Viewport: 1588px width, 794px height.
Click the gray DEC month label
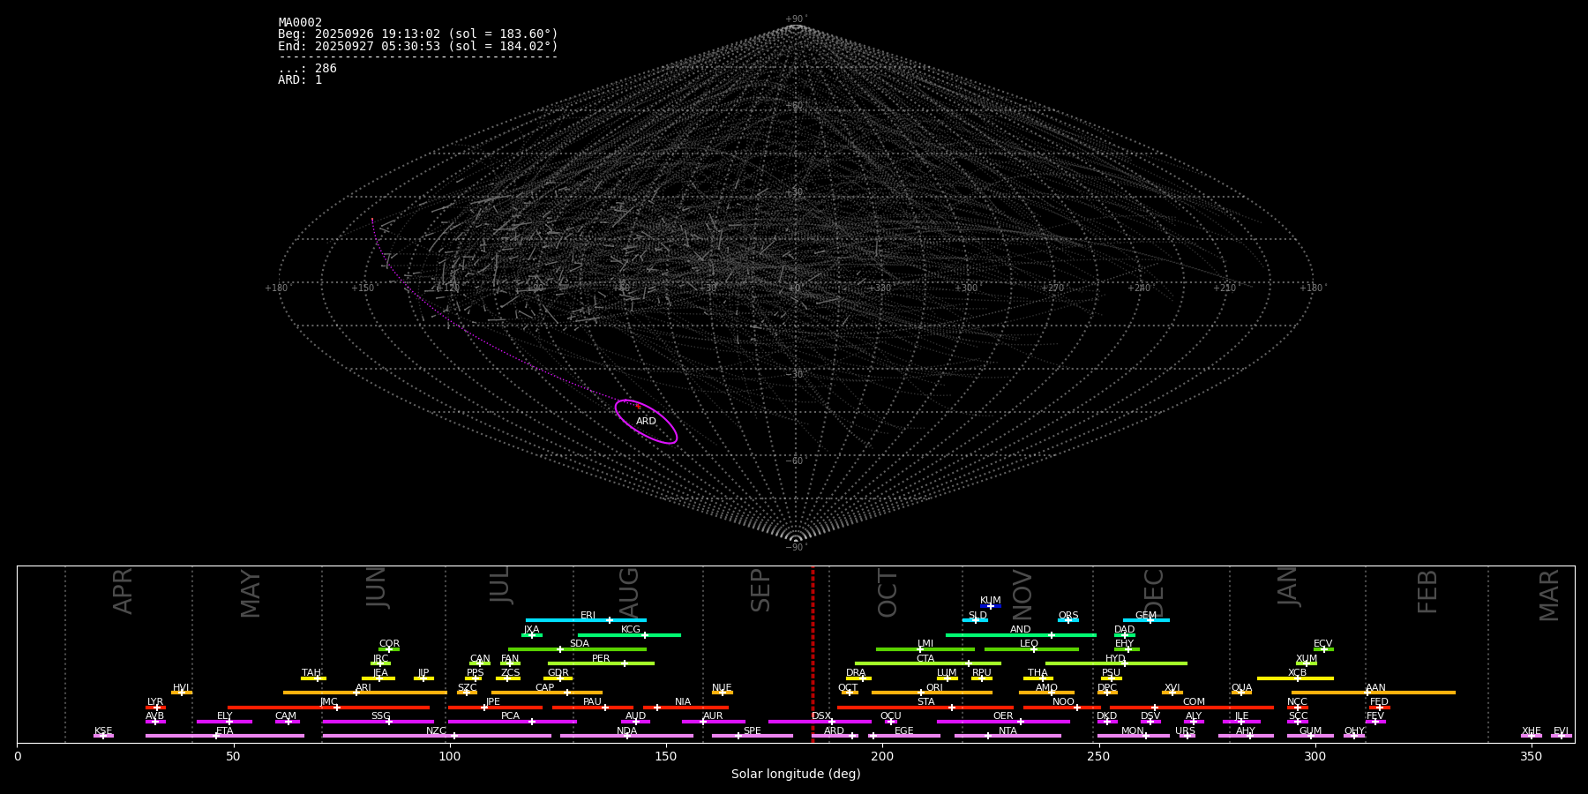[1154, 593]
